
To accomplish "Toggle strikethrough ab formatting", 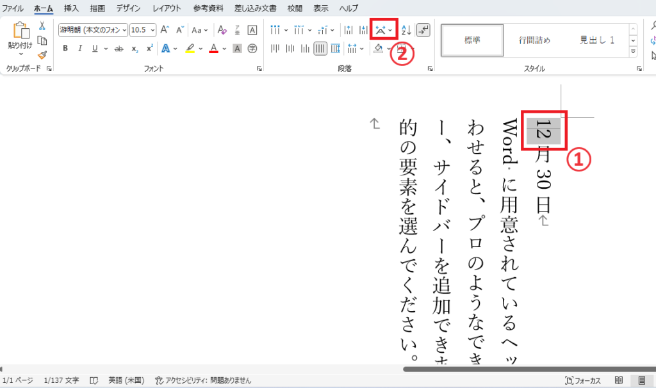I will click(119, 49).
